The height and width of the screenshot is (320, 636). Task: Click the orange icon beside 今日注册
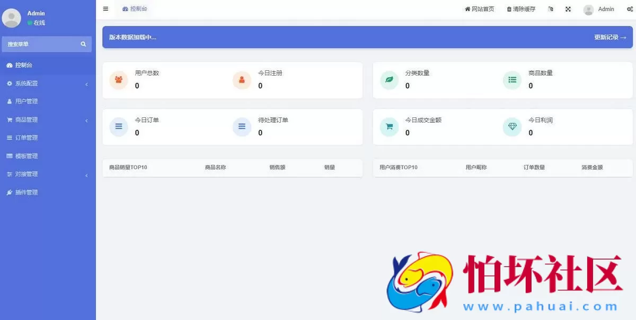coord(241,80)
